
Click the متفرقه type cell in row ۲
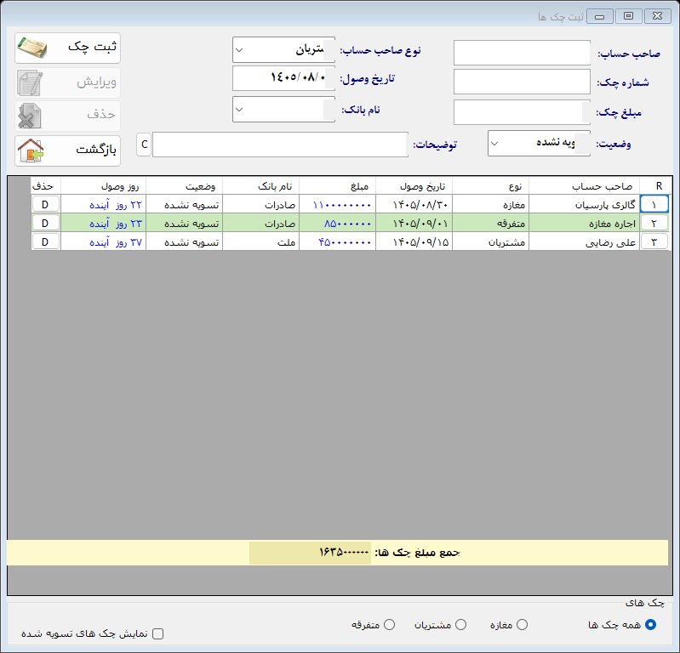pyautogui.click(x=490, y=223)
